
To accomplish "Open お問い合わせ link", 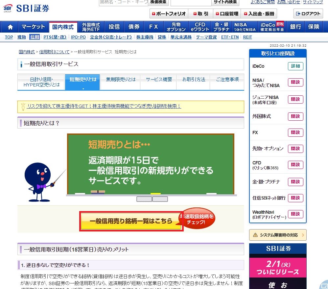I will (289, 2).
